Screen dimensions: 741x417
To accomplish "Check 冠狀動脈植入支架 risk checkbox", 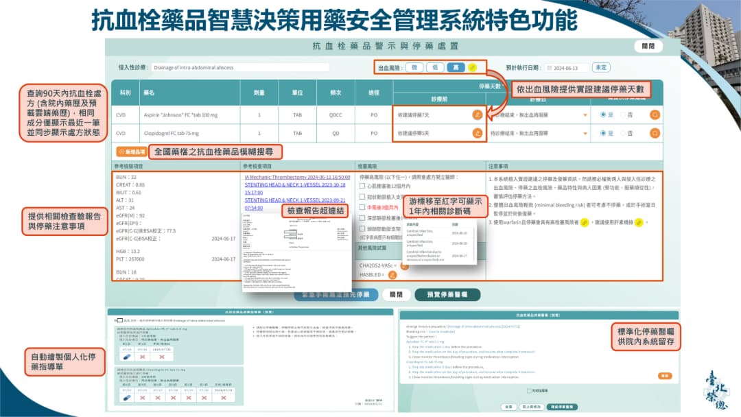I will click(362, 196).
